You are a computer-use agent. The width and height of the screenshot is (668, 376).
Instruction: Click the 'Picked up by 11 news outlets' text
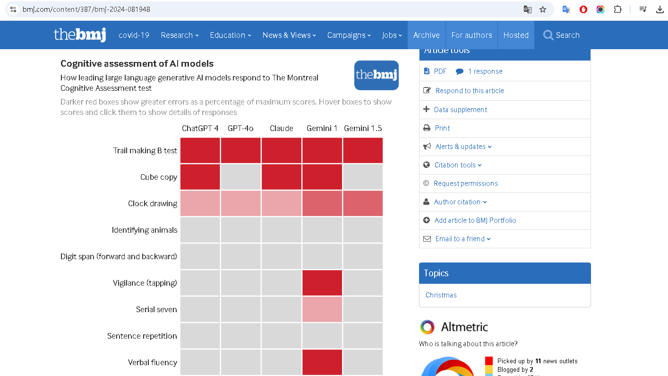[x=537, y=361]
